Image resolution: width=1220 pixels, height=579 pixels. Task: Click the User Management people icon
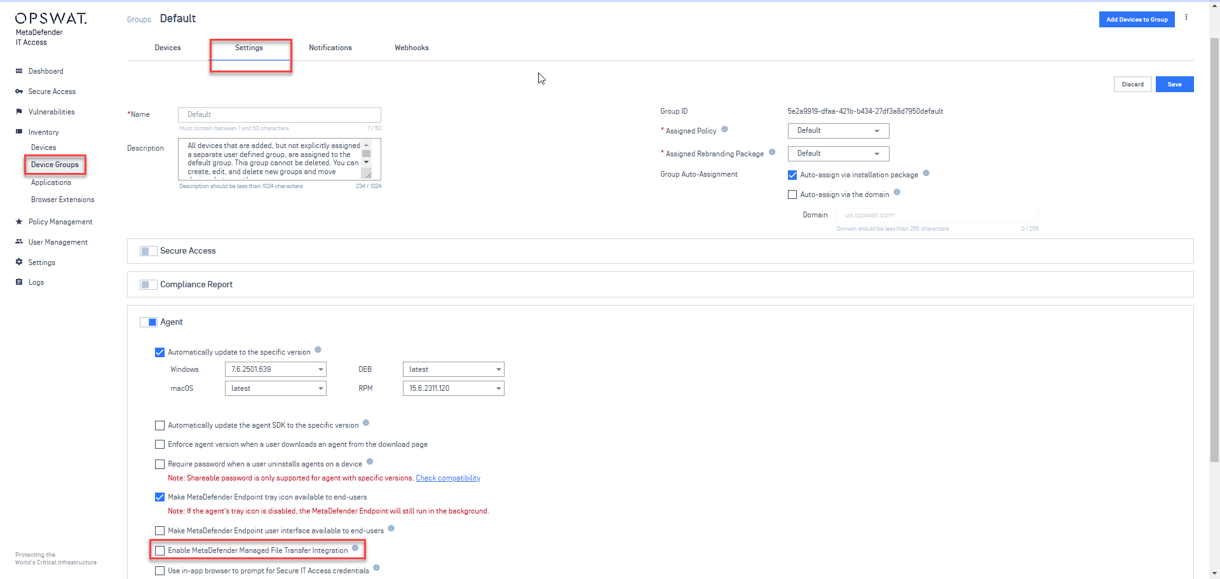pos(19,242)
